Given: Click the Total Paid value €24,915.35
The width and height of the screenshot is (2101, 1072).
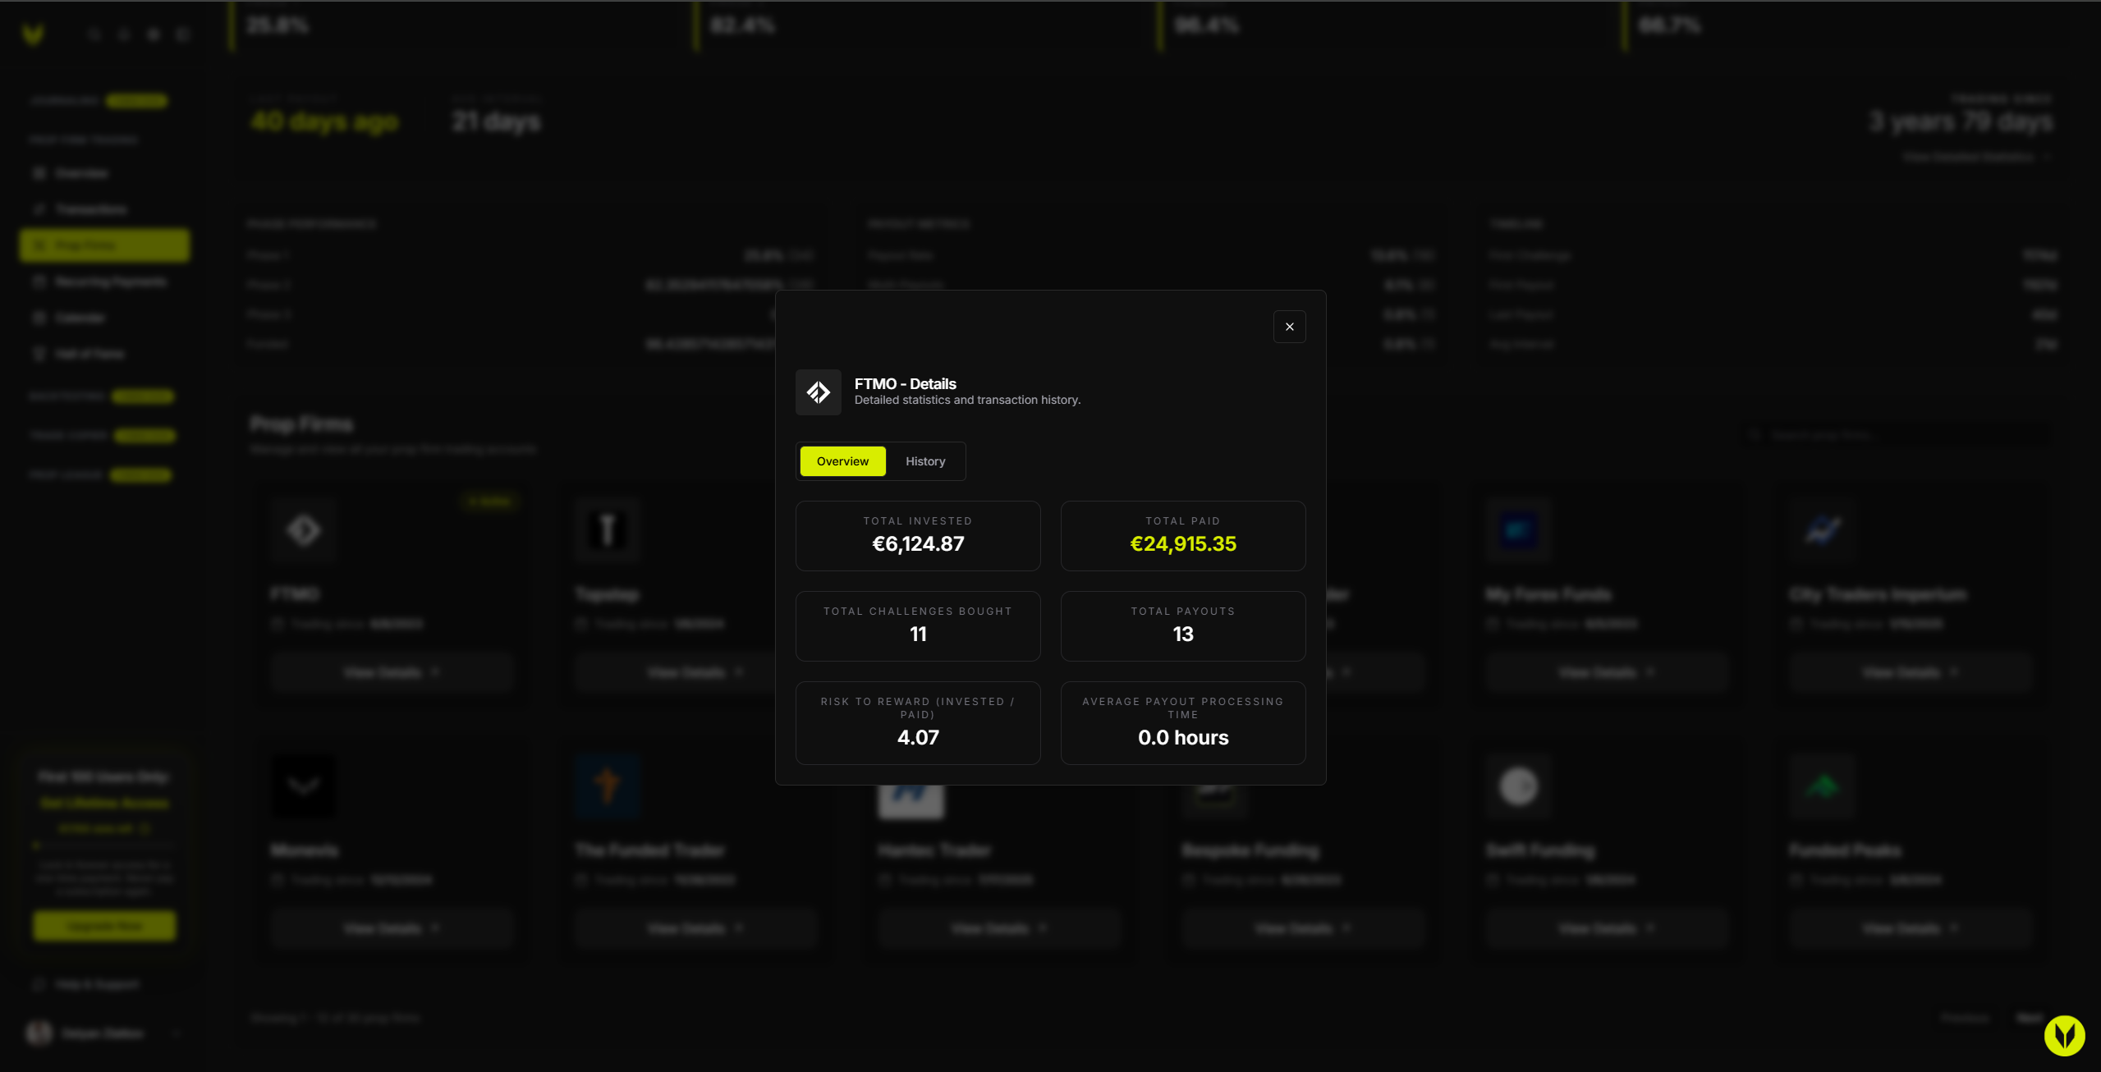Looking at the screenshot, I should tap(1183, 544).
